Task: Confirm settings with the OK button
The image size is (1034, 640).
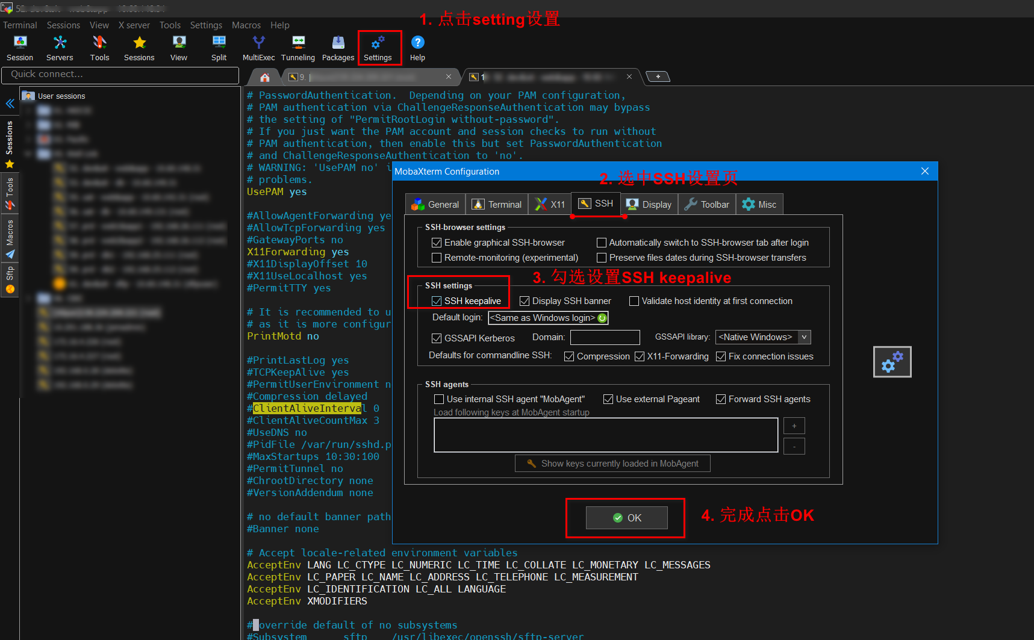Action: (627, 518)
